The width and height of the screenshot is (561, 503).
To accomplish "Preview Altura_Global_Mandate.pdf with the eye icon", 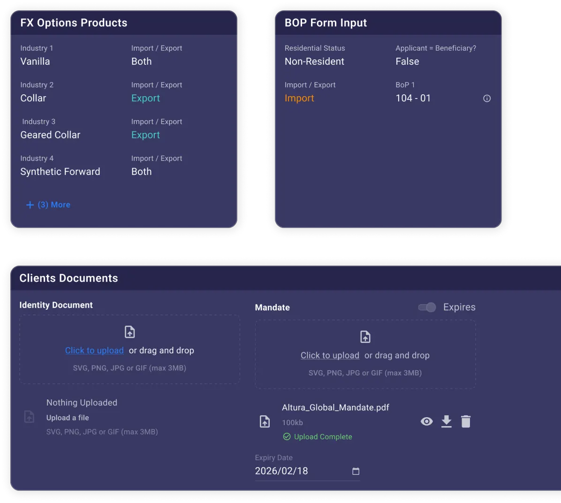I will click(426, 421).
